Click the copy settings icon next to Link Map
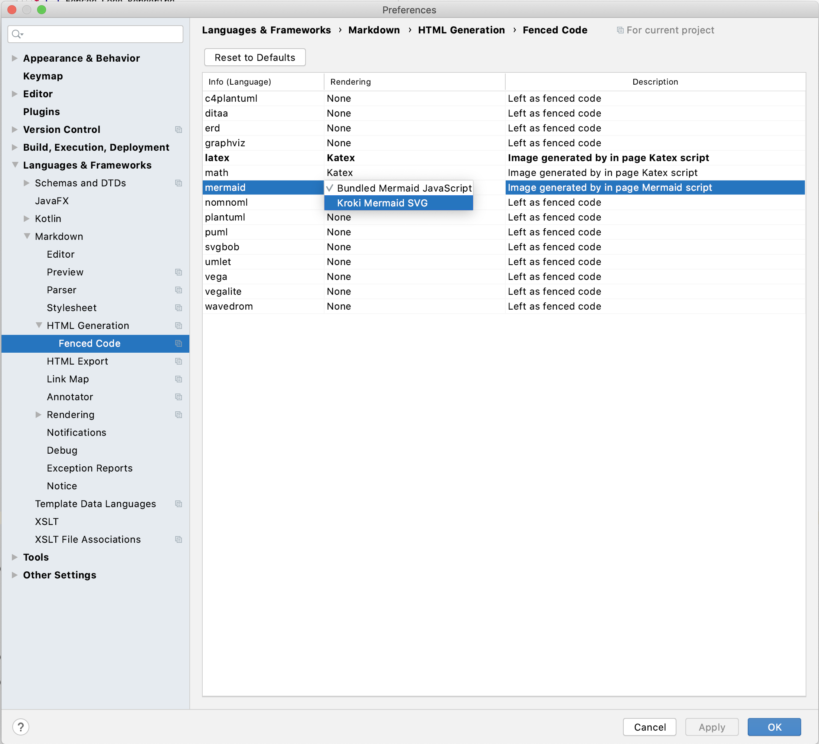 tap(179, 379)
